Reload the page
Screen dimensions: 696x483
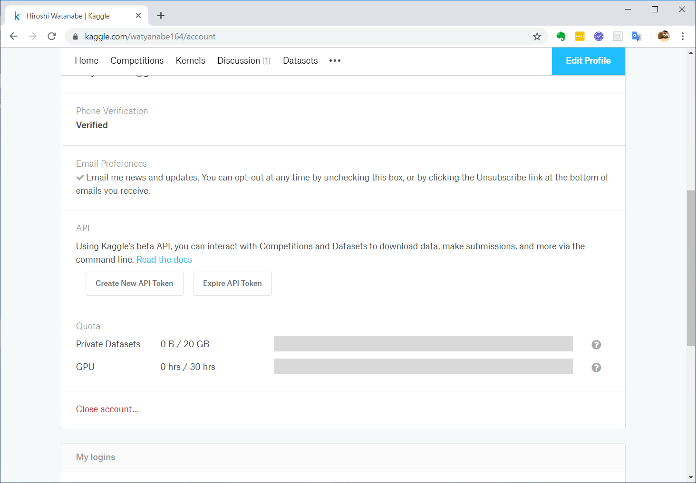(x=51, y=36)
